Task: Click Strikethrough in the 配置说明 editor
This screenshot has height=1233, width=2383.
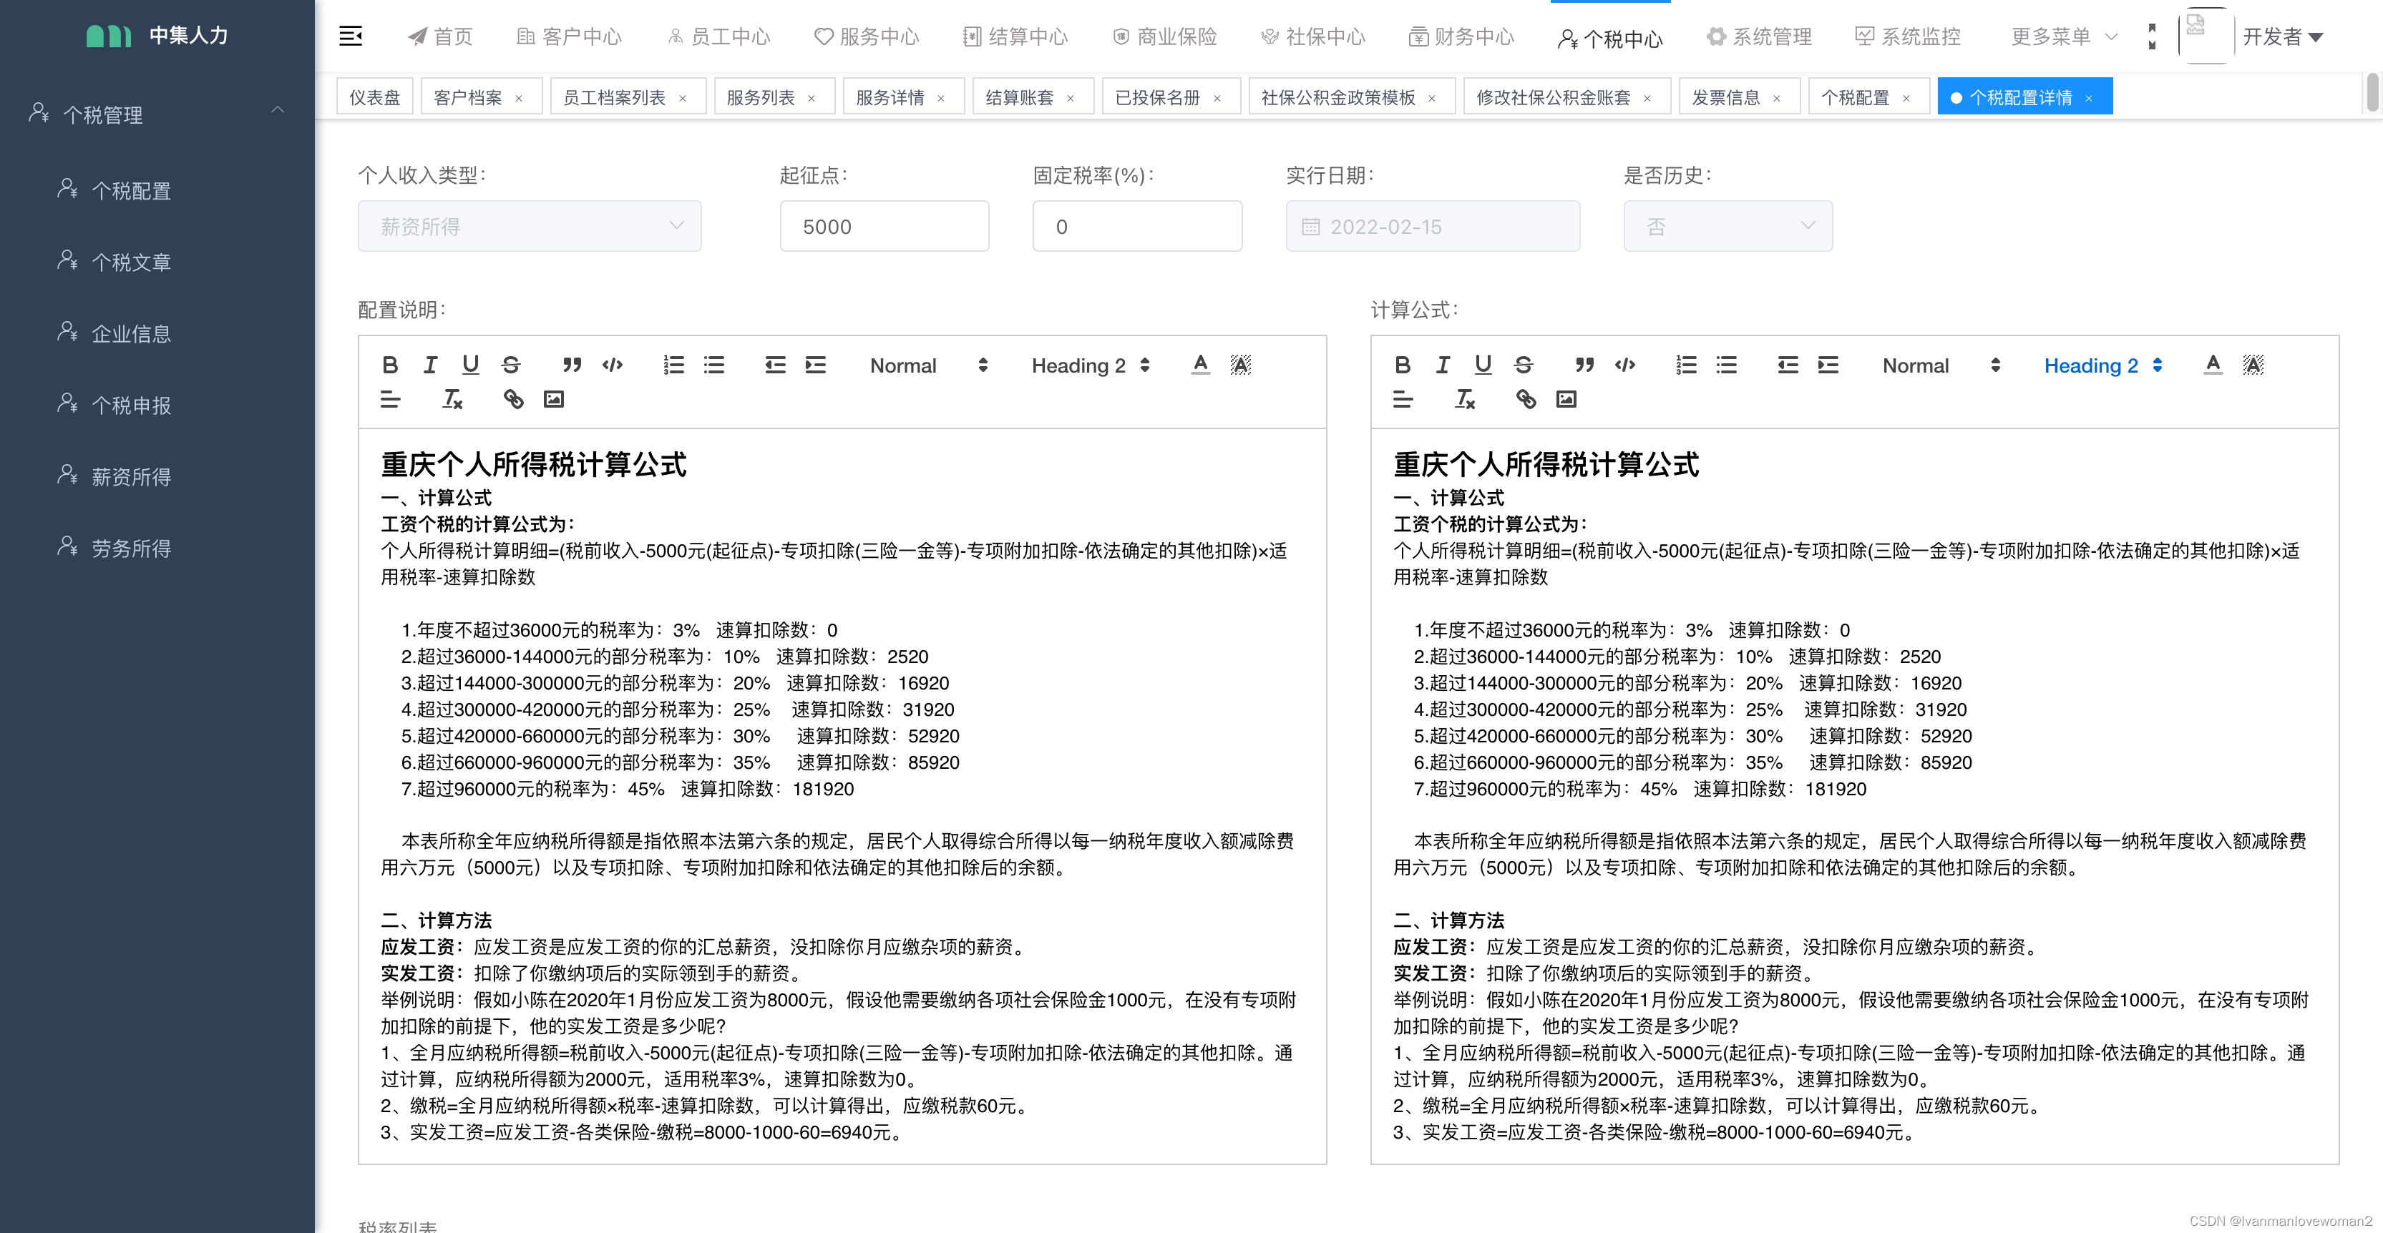Action: [511, 365]
